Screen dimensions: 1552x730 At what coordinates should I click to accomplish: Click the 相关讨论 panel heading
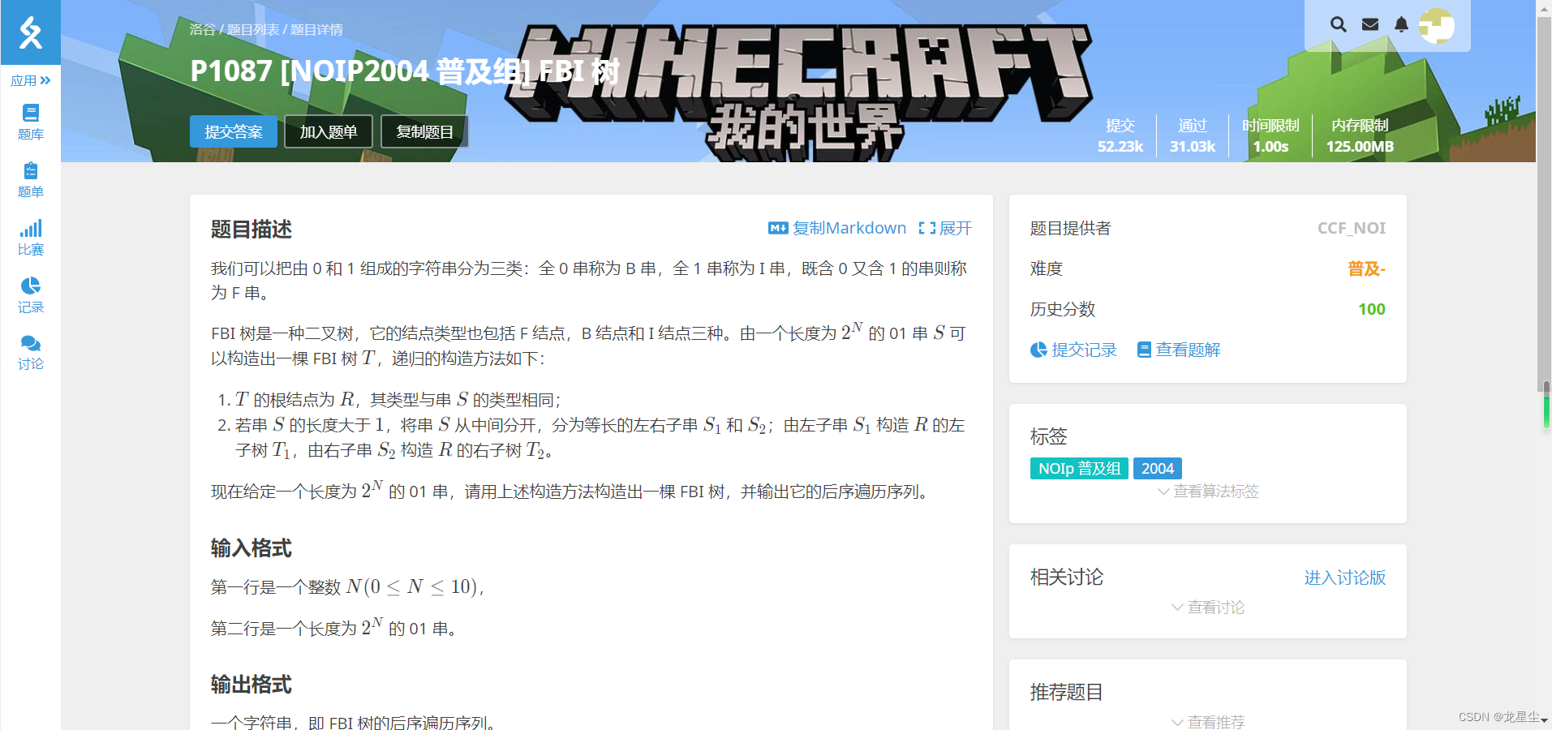click(1067, 578)
